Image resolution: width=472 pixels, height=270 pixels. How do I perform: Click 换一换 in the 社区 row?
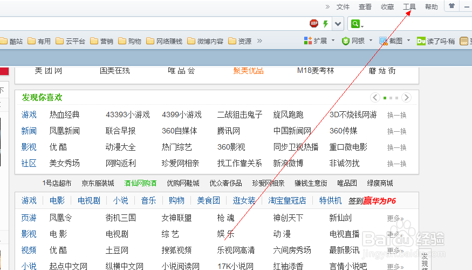coord(396,164)
